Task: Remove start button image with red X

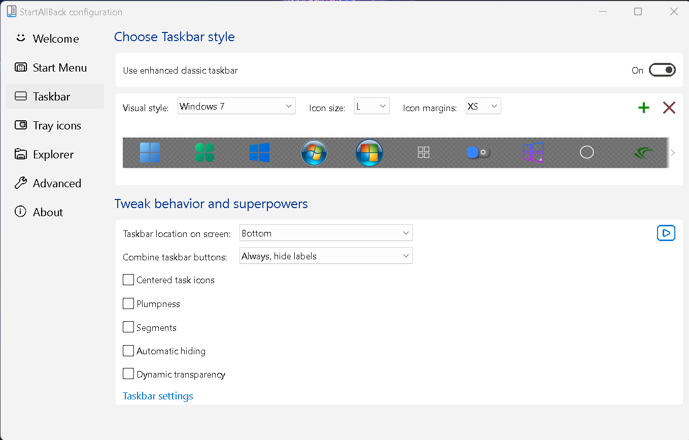Action: pyautogui.click(x=669, y=107)
